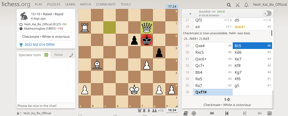Click the white bishop on b4
The height and width of the screenshot is (116, 288).
point(97,64)
